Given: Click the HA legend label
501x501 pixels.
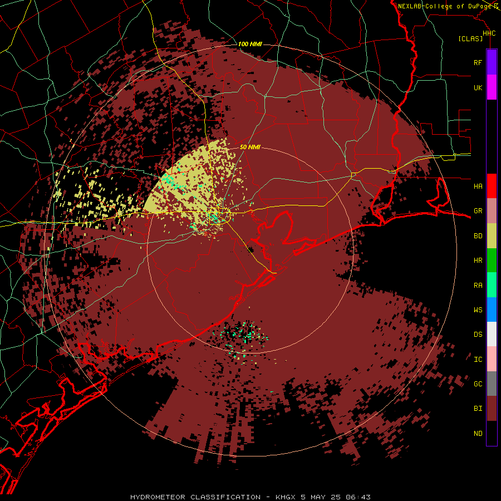Looking at the screenshot, I should 478,186.
